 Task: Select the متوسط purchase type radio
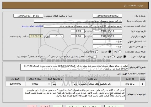point(113,57)
